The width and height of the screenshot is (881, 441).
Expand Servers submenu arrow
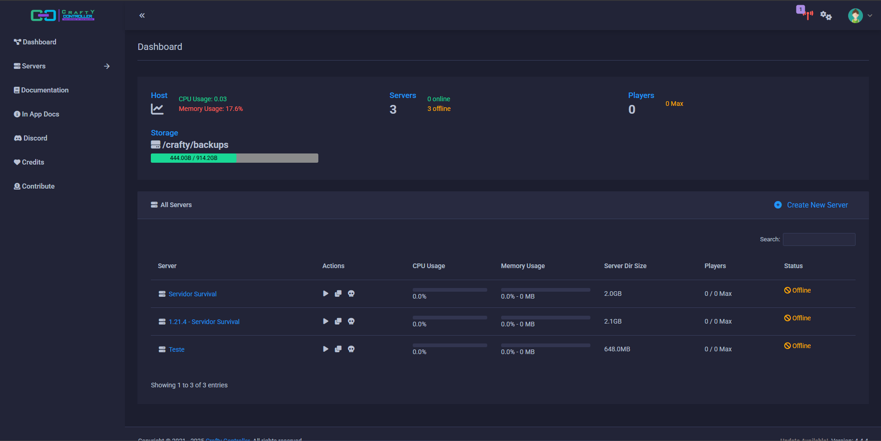(x=107, y=66)
